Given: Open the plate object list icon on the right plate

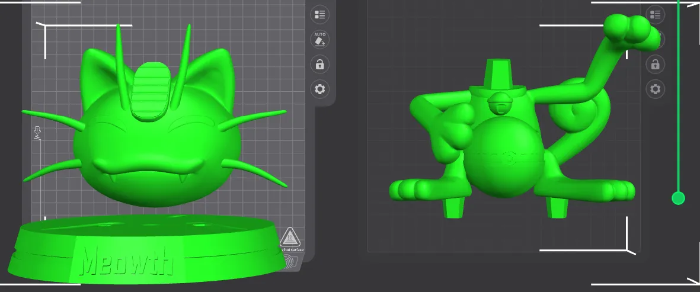Looking at the screenshot, I should click(x=655, y=15).
